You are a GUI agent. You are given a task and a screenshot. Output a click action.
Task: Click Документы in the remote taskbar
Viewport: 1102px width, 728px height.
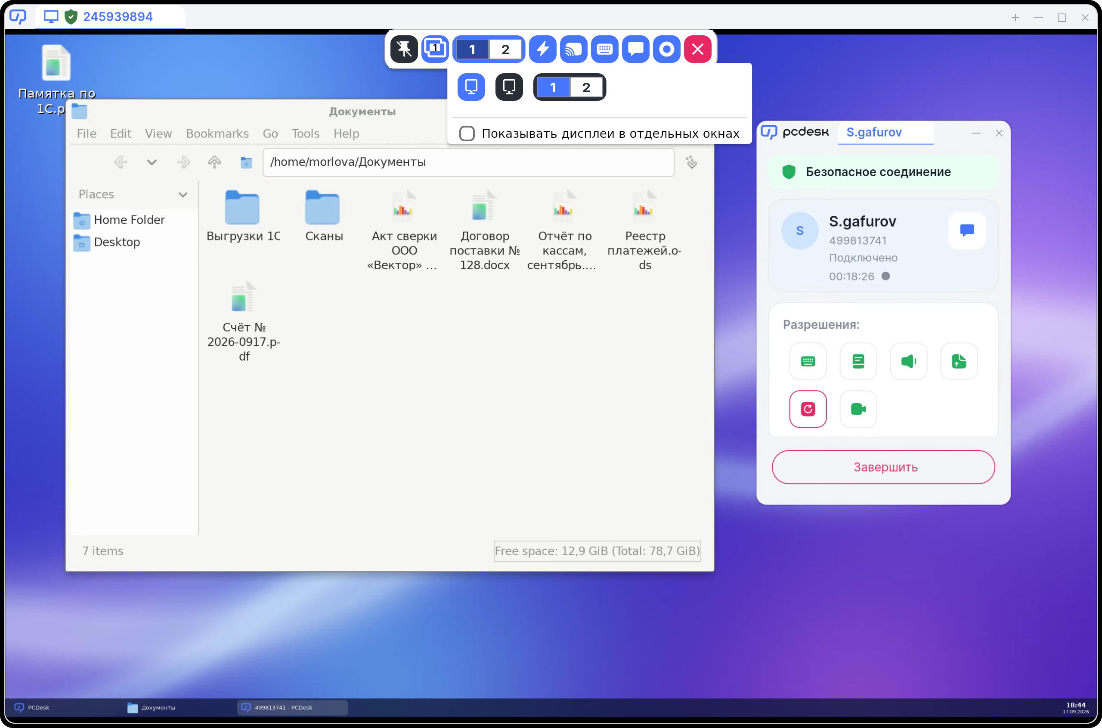click(x=151, y=708)
